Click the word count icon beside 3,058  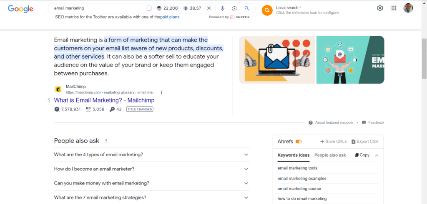tap(88, 109)
